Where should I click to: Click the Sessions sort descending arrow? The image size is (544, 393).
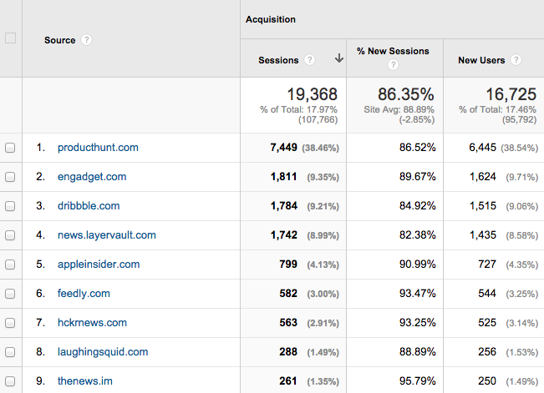coord(339,58)
